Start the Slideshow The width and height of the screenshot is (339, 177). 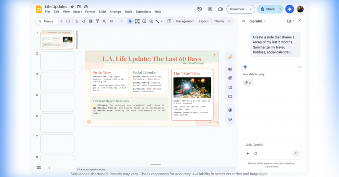pyautogui.click(x=237, y=9)
